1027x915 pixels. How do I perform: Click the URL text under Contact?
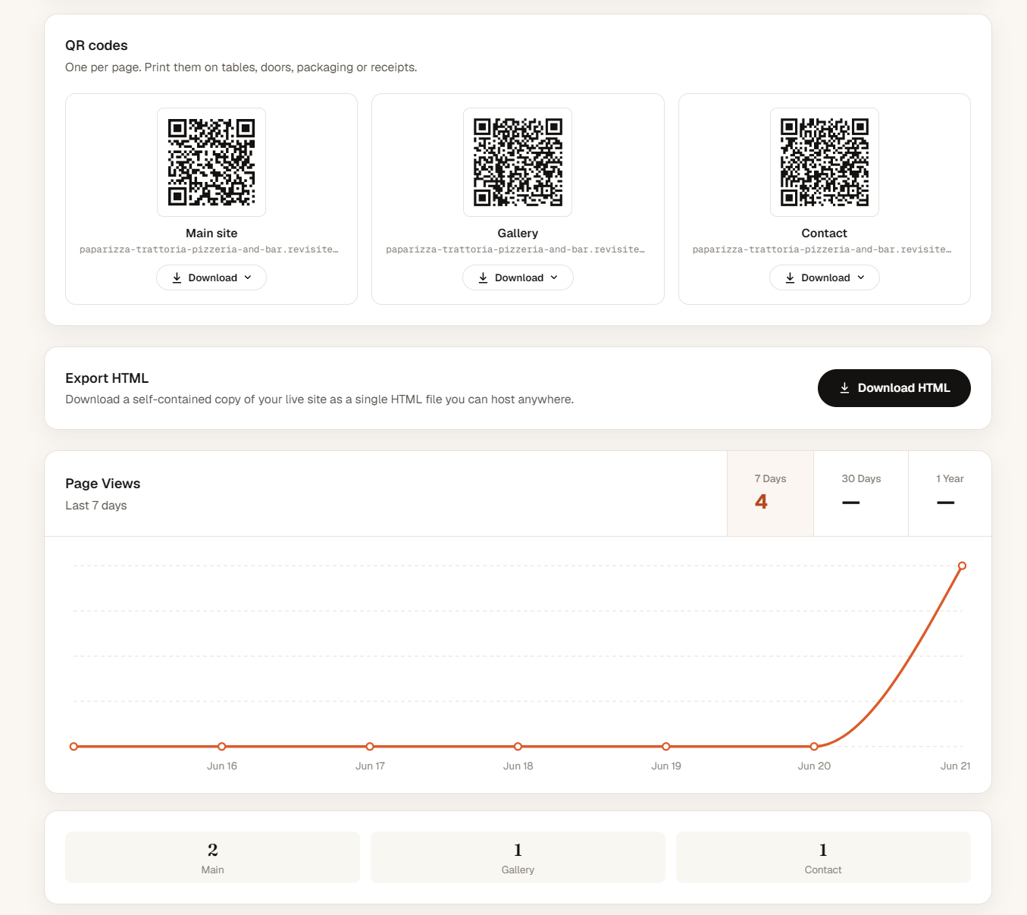822,249
